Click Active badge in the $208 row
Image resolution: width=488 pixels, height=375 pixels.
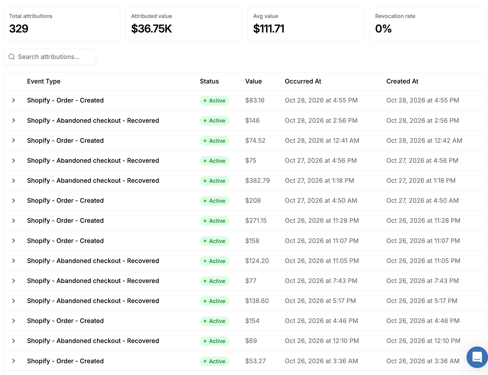[x=215, y=201]
